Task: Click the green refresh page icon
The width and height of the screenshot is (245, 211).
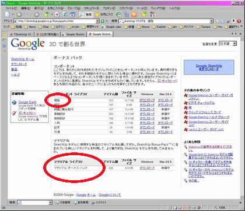Action: 65,15
